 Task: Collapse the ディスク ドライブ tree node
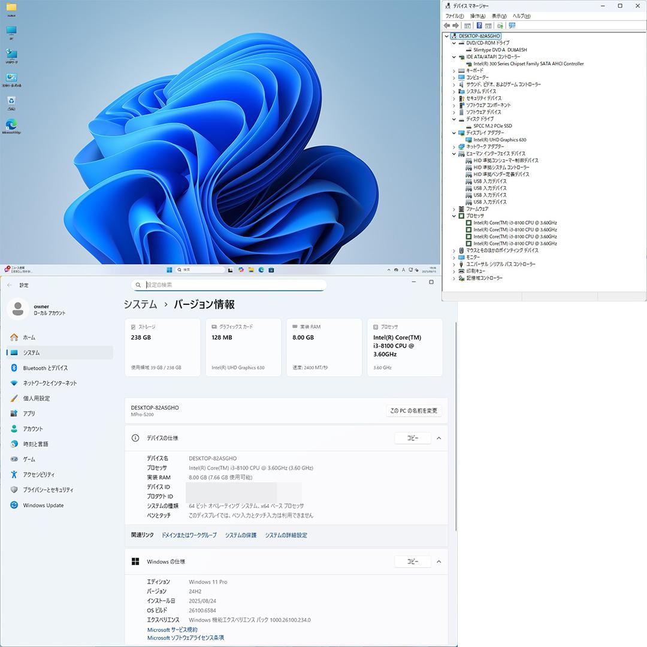tap(453, 119)
